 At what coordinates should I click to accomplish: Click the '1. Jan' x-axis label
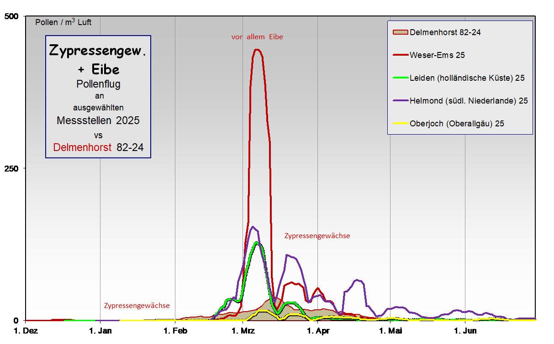tap(100, 330)
